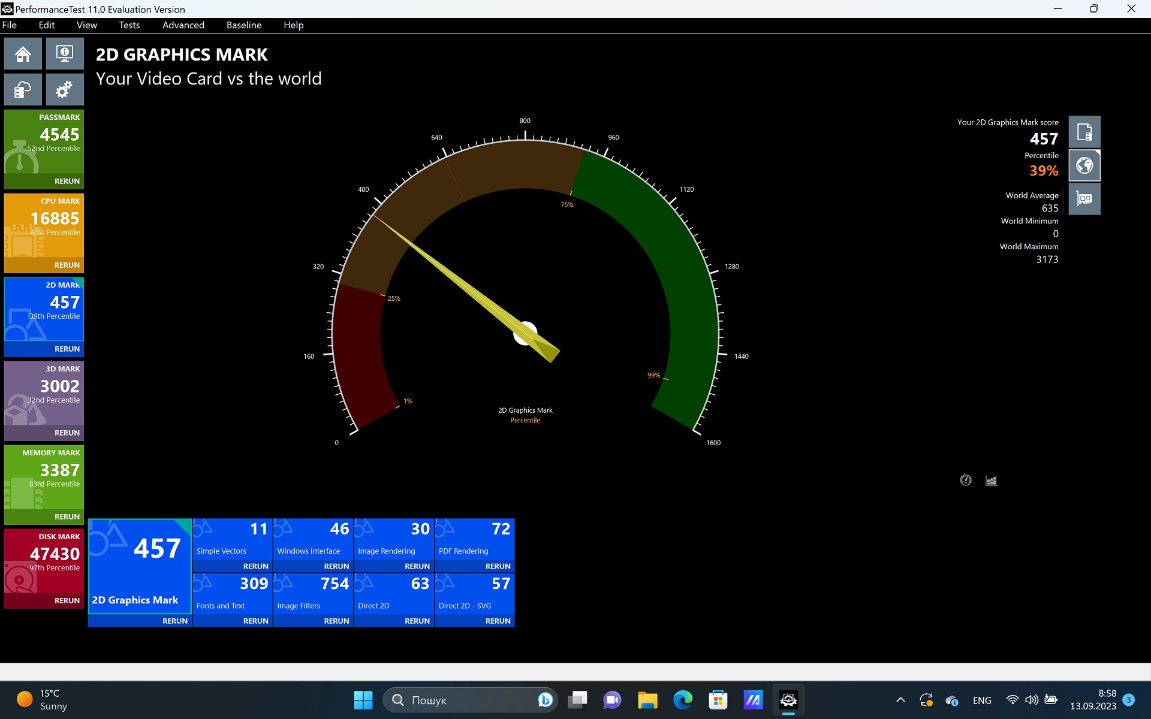The height and width of the screenshot is (719, 1151).
Task: Open File Explorer from the taskbar
Action: tap(647, 700)
